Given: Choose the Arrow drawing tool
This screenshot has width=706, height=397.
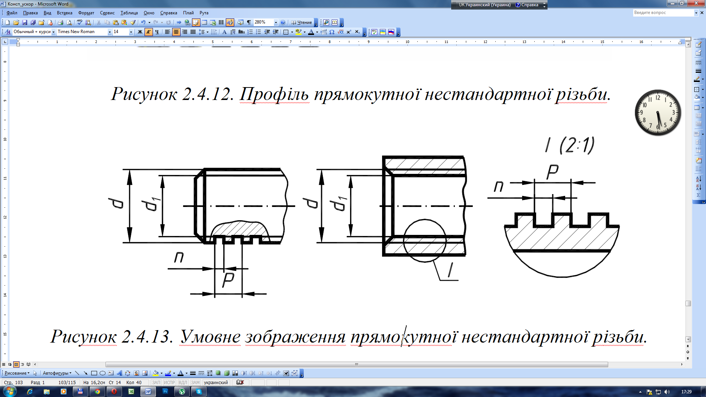Looking at the screenshot, I should pyautogui.click(x=85, y=373).
